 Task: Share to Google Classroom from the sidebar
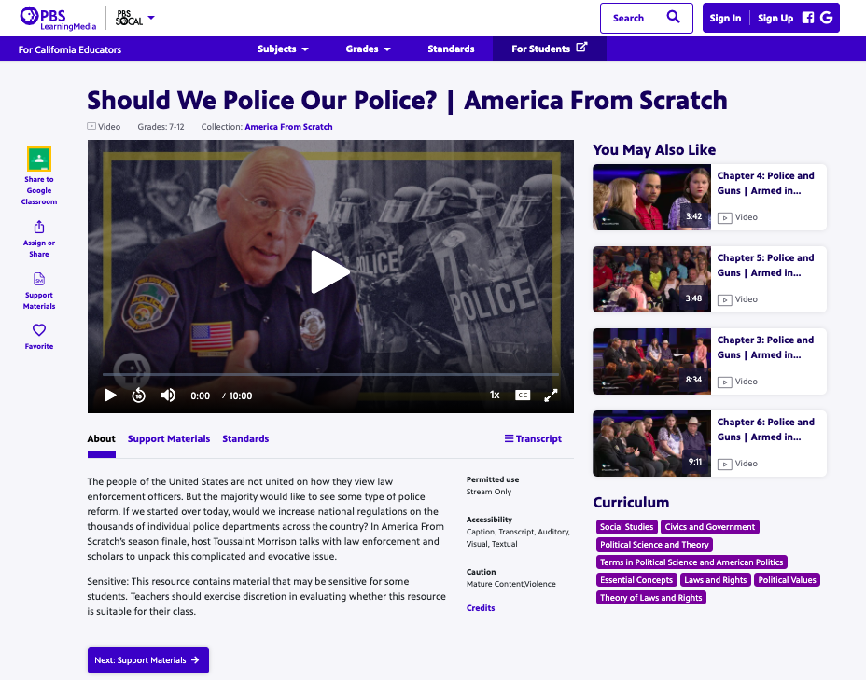click(x=38, y=160)
